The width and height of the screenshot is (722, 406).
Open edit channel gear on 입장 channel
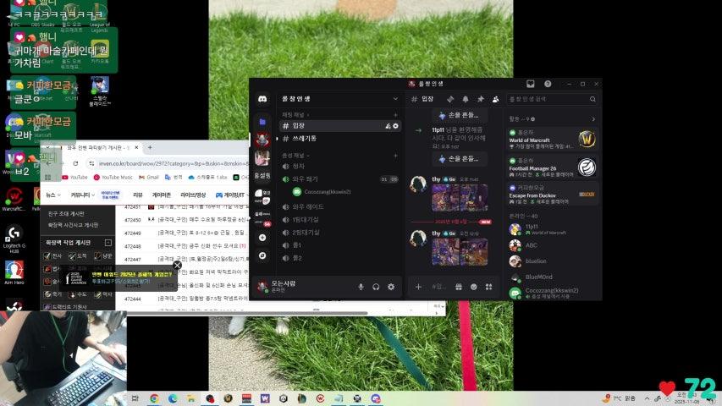(395, 126)
